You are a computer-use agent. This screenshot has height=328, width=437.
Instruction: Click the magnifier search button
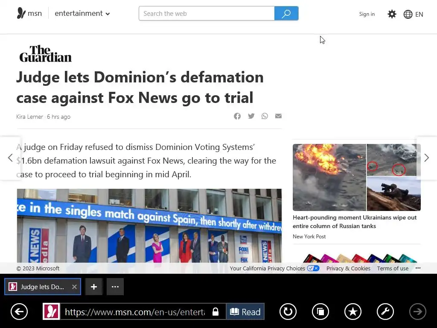[x=286, y=13]
